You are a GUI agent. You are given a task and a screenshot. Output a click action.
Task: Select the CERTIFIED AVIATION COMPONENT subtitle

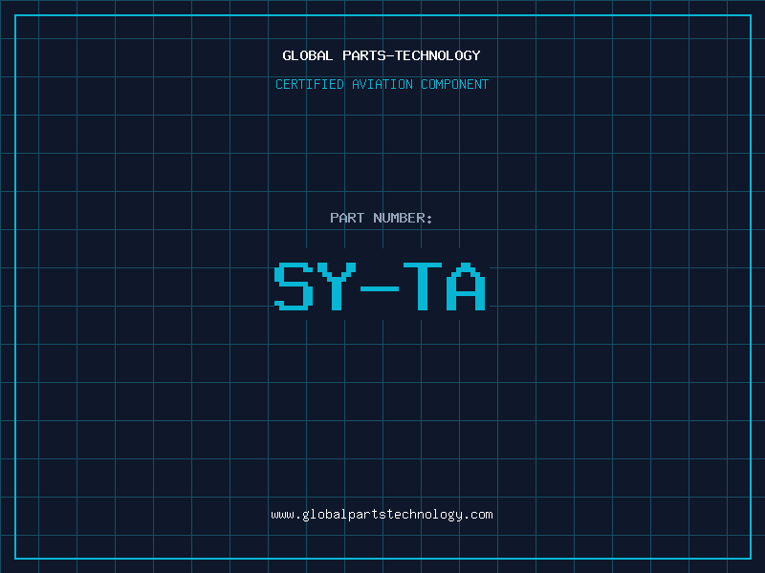(x=382, y=84)
